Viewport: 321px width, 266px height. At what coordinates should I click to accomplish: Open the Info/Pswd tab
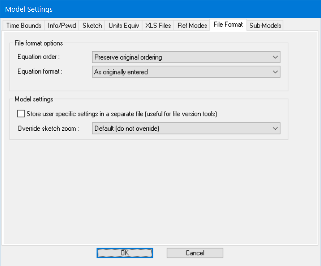coord(61,25)
